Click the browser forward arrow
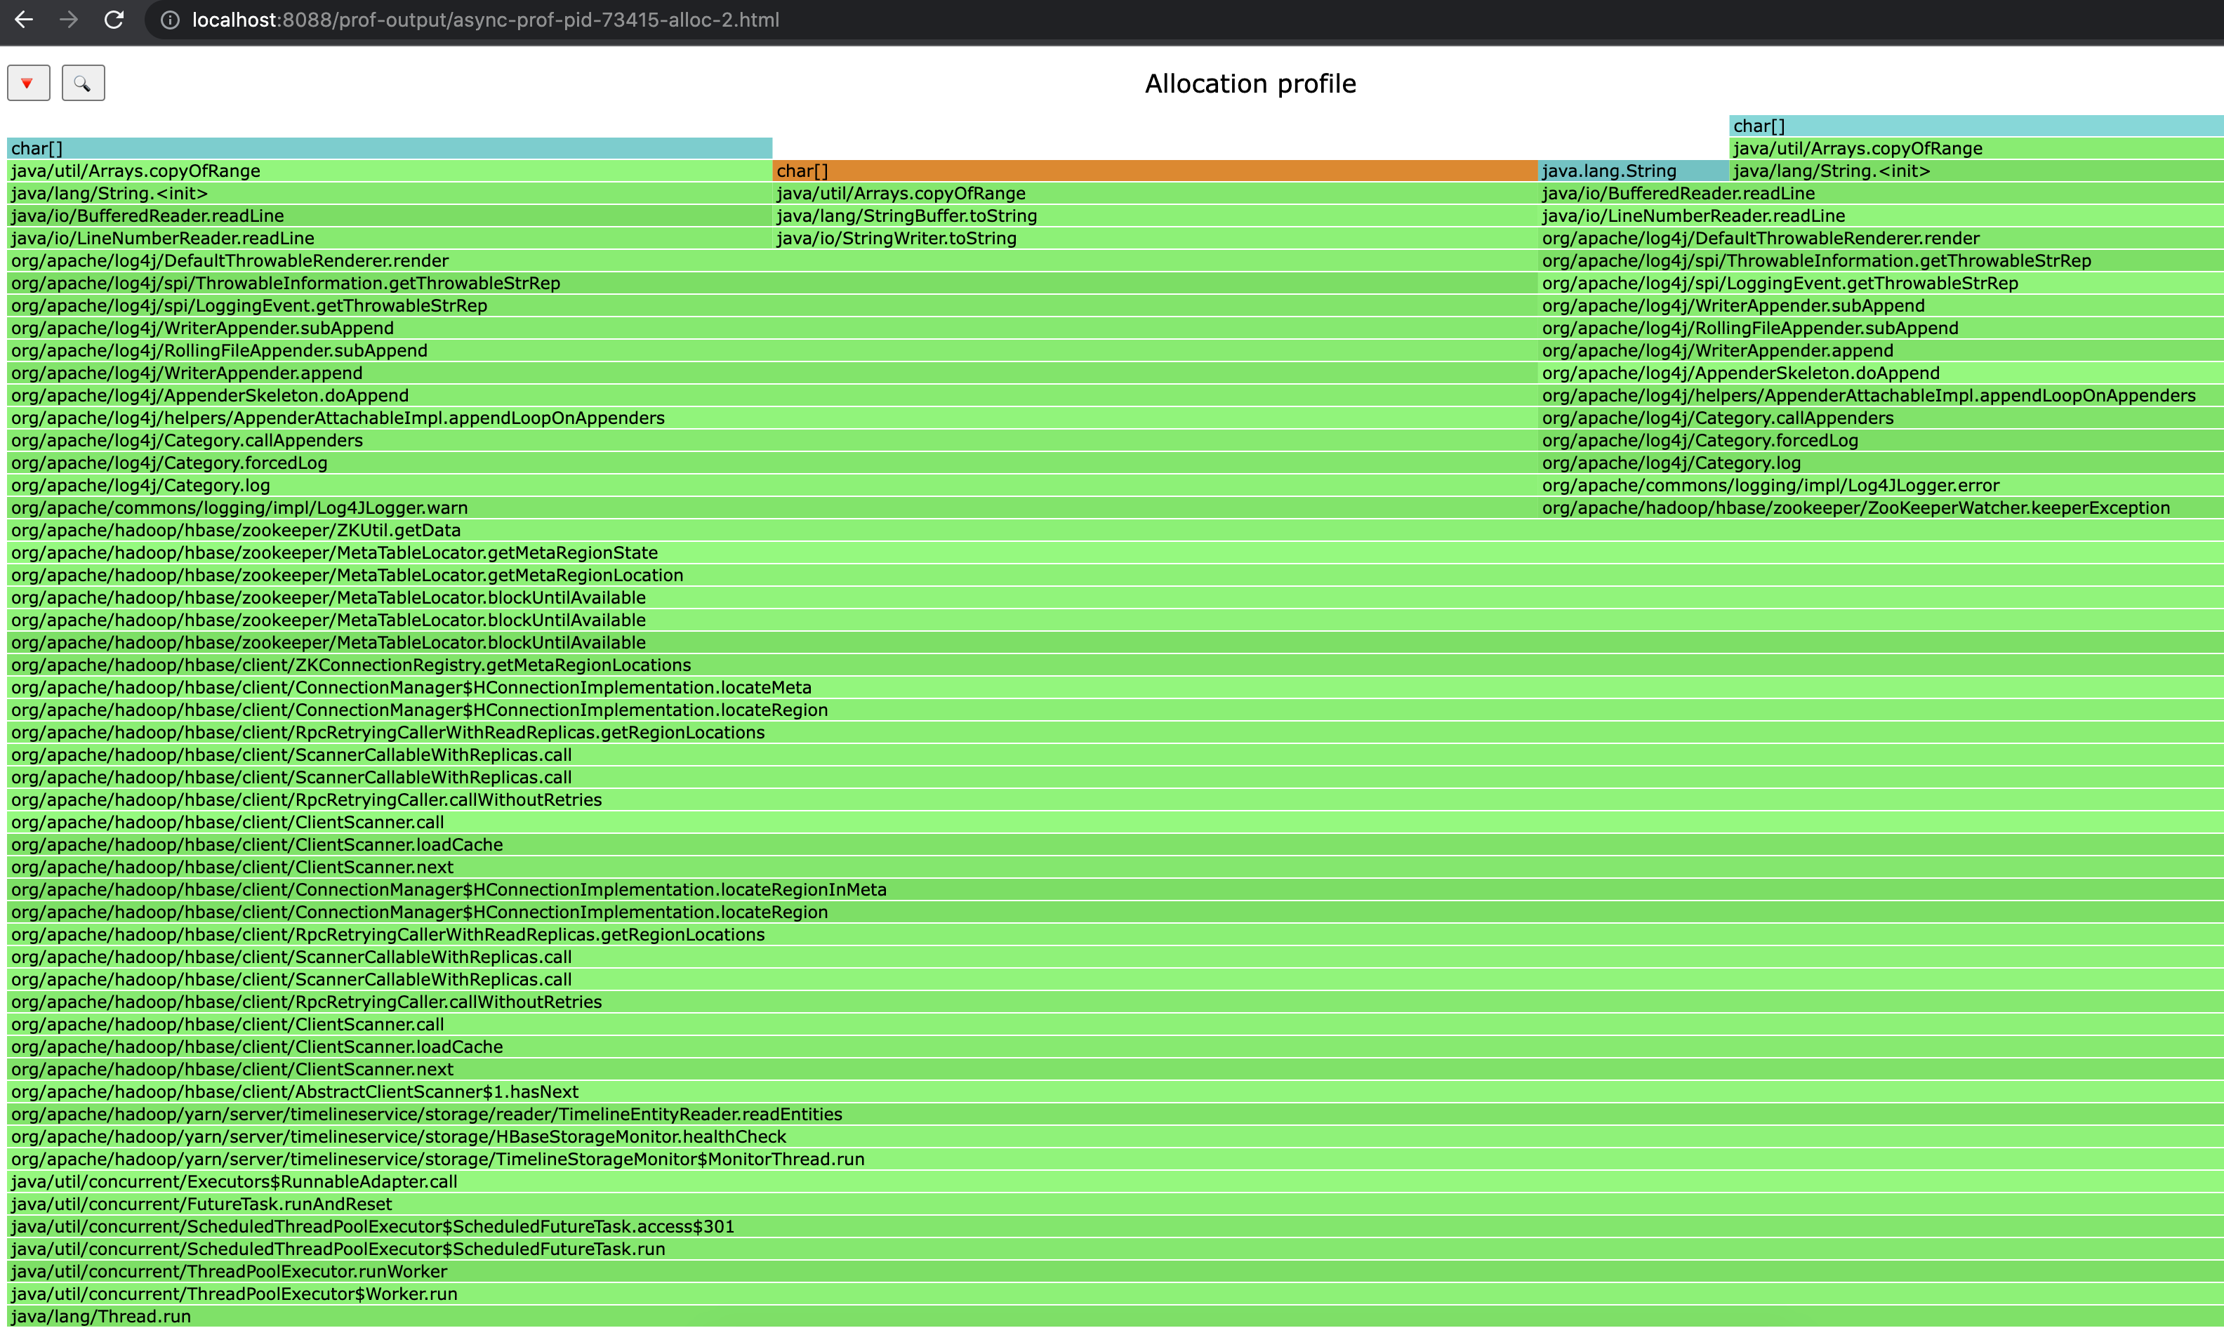Viewport: 2224px width, 1328px height. [69, 20]
